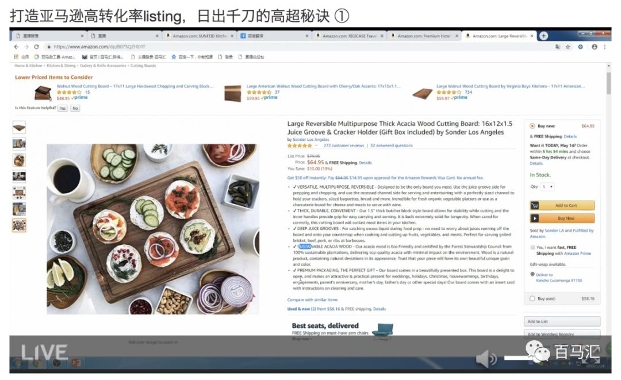Open the Qty quantity dropdown
621x380 pixels.
[x=548, y=187]
